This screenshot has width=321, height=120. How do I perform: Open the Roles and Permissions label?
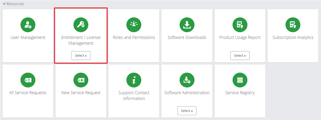tap(134, 37)
